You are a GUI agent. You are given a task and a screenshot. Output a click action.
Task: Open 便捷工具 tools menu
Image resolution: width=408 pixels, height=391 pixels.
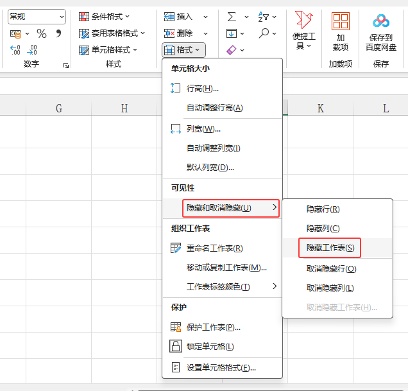click(x=303, y=30)
